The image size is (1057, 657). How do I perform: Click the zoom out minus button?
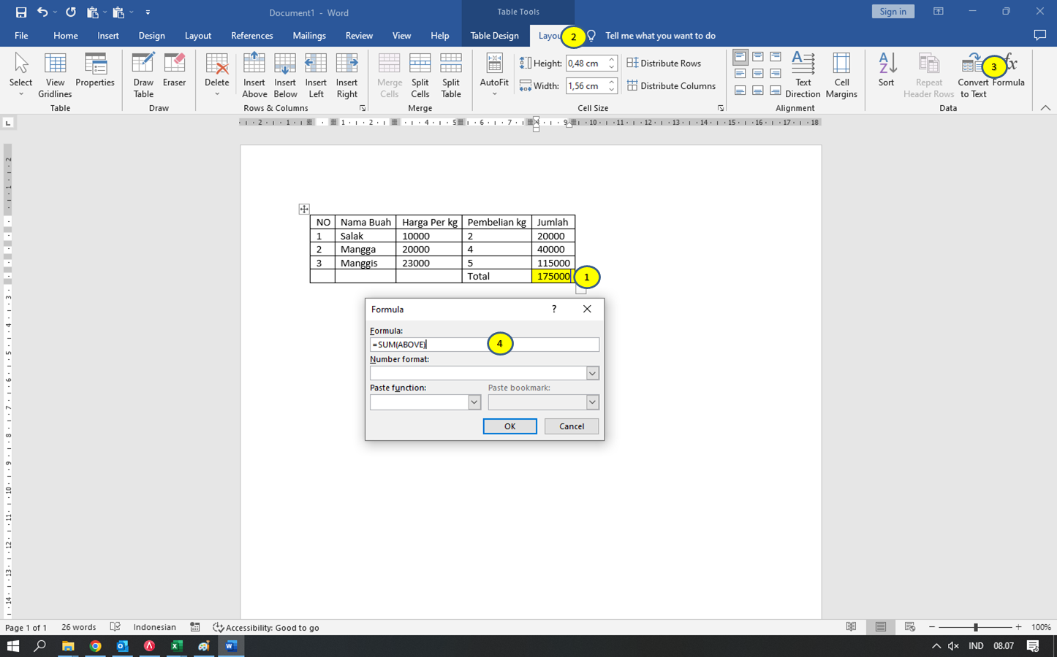tap(932, 628)
